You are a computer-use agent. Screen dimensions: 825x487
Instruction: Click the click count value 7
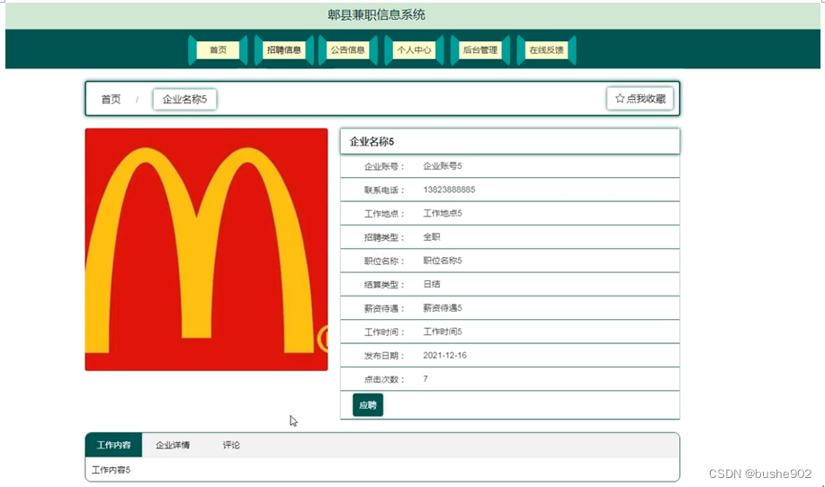[x=426, y=379]
